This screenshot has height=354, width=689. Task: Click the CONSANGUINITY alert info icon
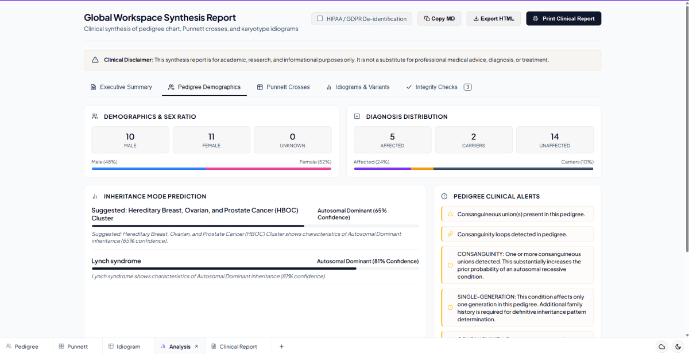point(450,265)
